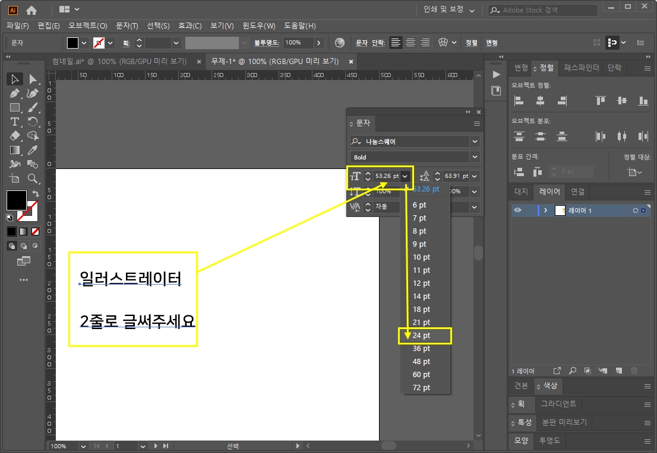
Task: Open the 파일(F) menu
Action: point(18,26)
